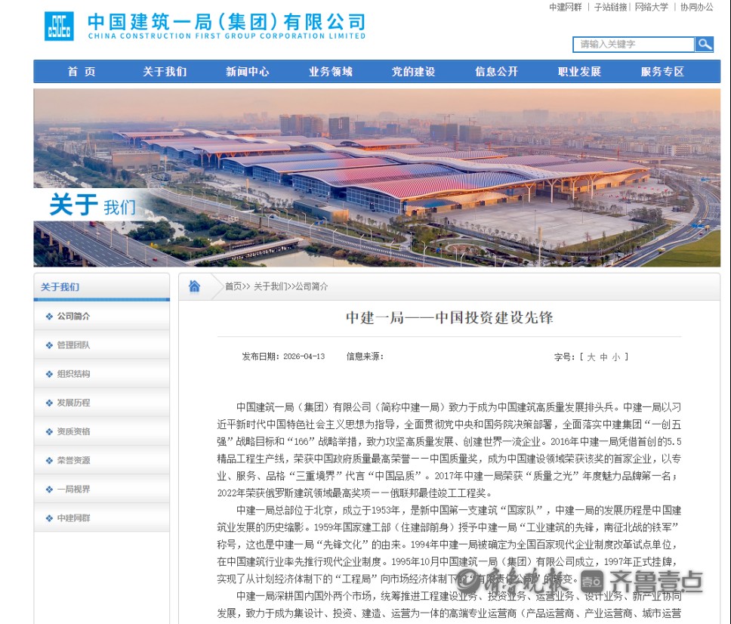Click the 关于我们 sidebar heading
The height and width of the screenshot is (624, 731).
(60, 287)
